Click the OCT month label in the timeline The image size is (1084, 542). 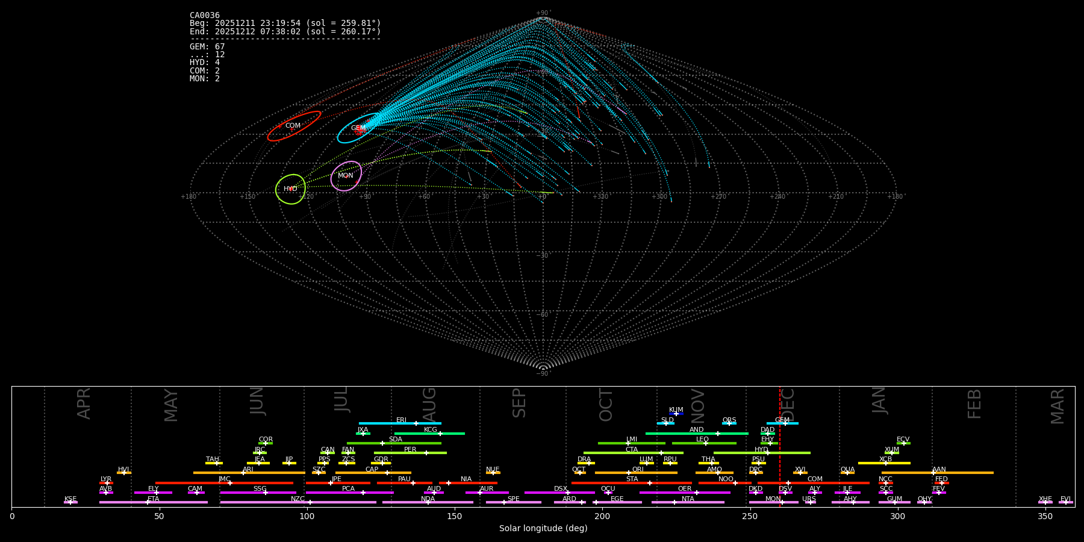click(606, 405)
